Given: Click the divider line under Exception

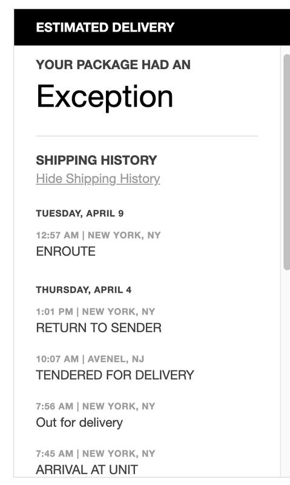Looking at the screenshot, I should tap(147, 136).
